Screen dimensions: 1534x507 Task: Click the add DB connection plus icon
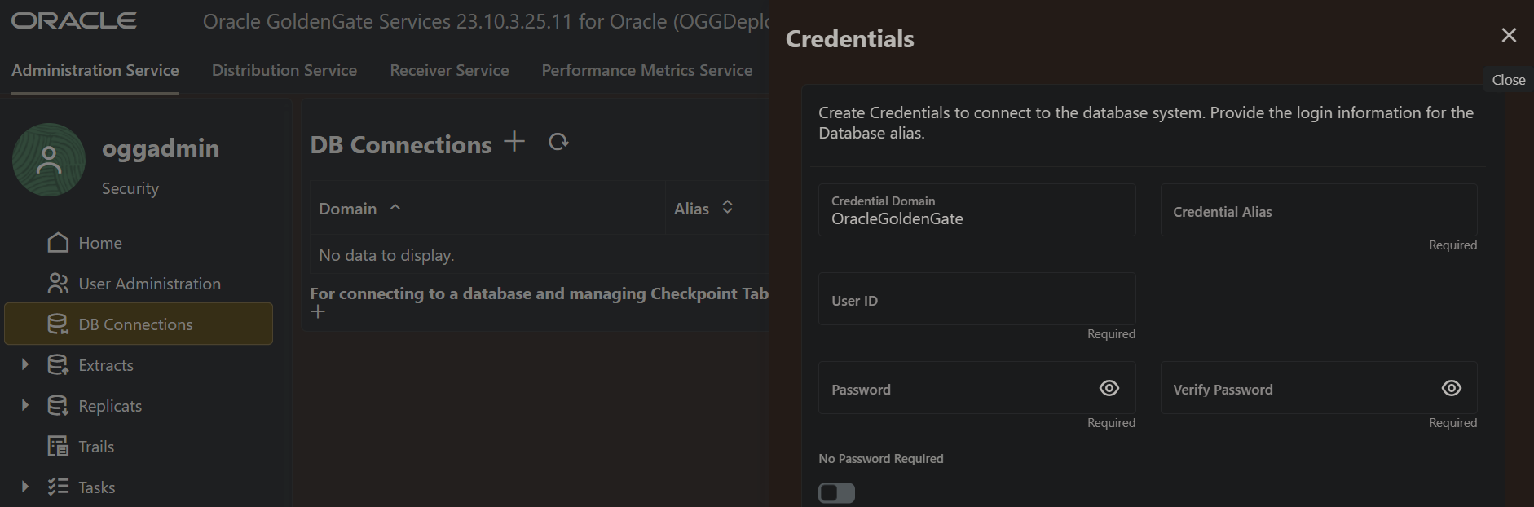[x=514, y=142]
